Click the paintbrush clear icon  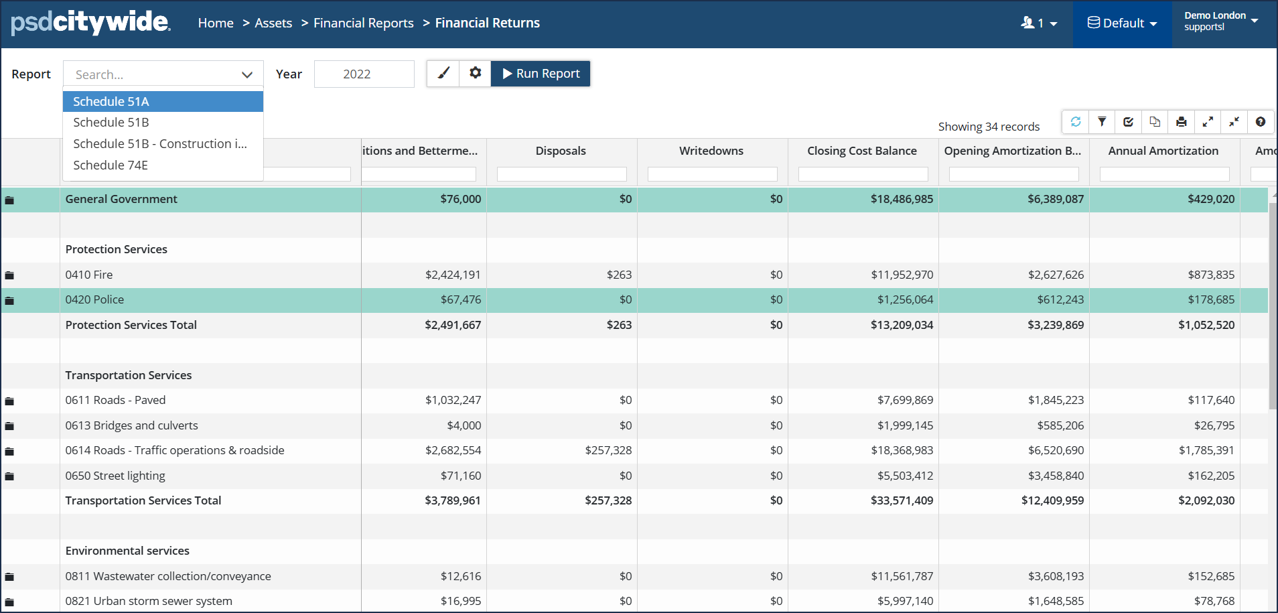click(443, 74)
